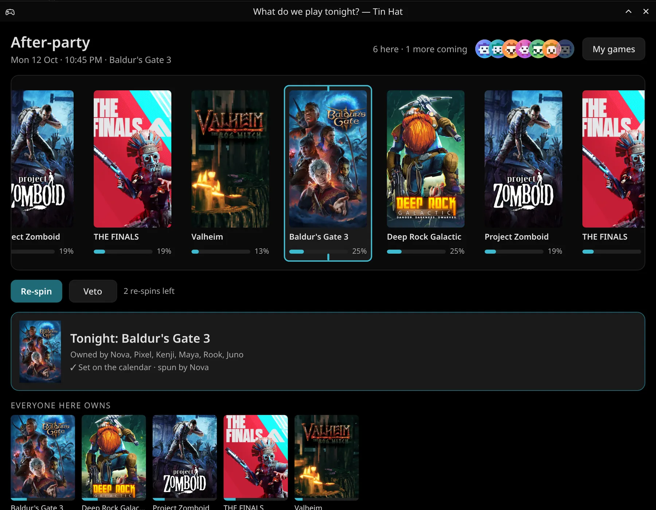Click the dimmed gray avatar still coming
656x510 pixels.
[x=565, y=49]
